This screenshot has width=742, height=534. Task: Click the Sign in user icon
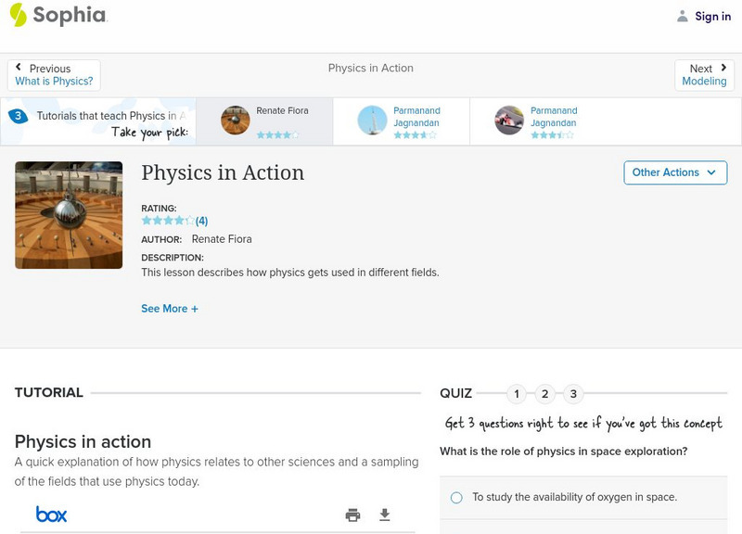point(683,17)
